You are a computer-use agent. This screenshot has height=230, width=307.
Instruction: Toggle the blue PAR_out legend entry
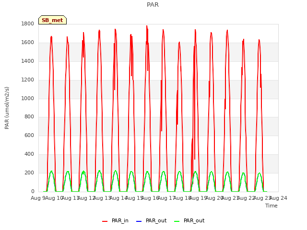151,220
